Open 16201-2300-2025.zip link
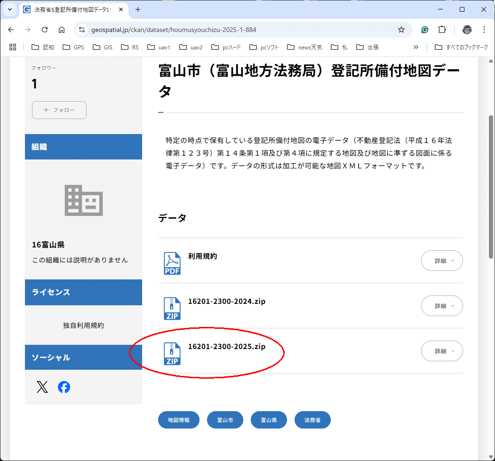Viewport: 495px width, 461px height. (227, 347)
